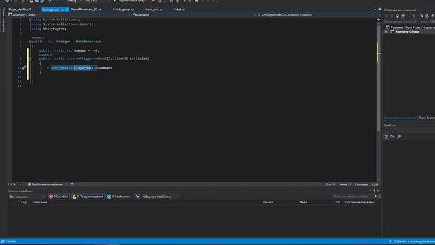Pin the Damager.cs tab
The width and height of the screenshot is (435, 245).
click(63, 10)
